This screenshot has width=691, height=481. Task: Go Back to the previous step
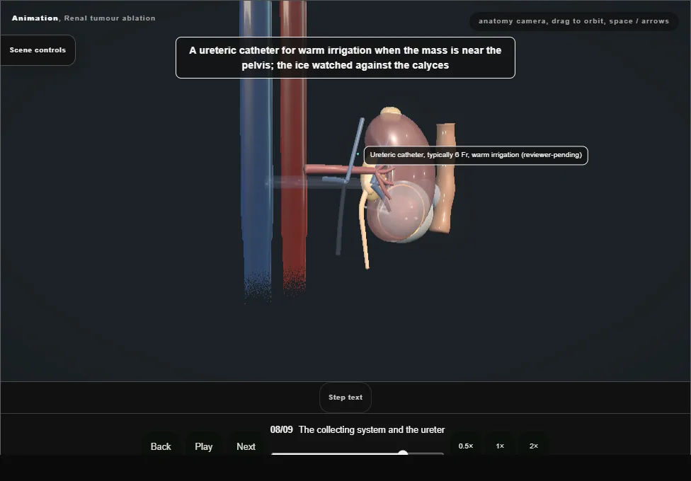161,446
